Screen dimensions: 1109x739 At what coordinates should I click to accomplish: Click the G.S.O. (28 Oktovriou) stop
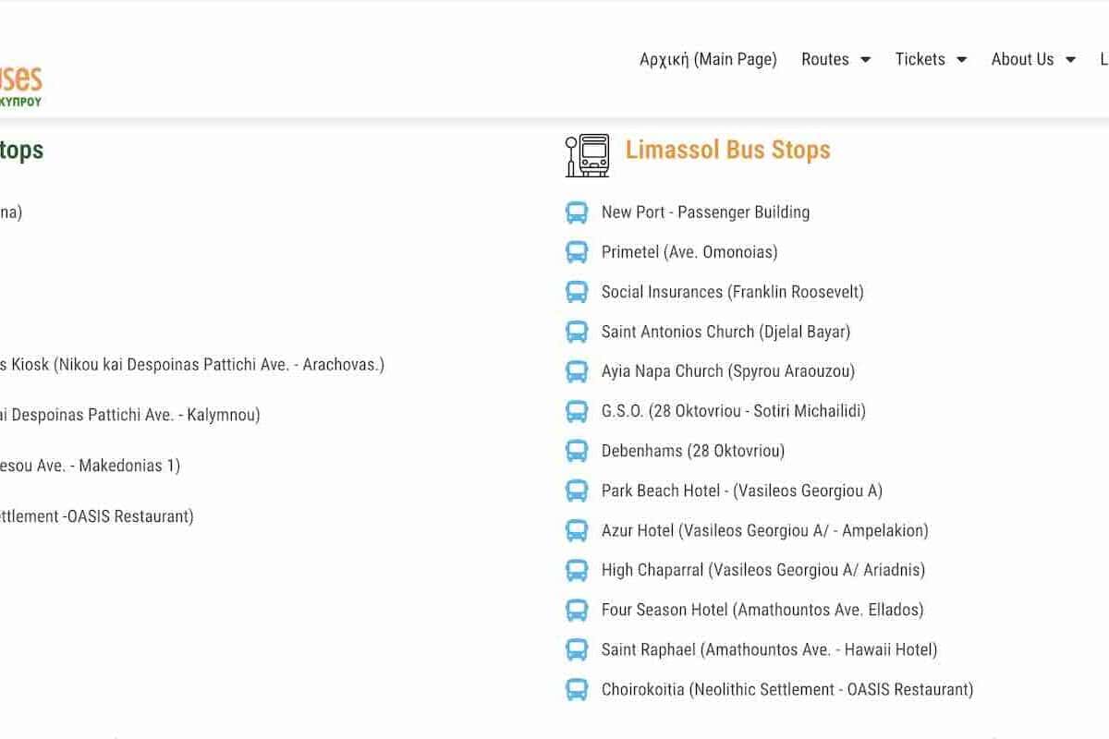point(733,411)
